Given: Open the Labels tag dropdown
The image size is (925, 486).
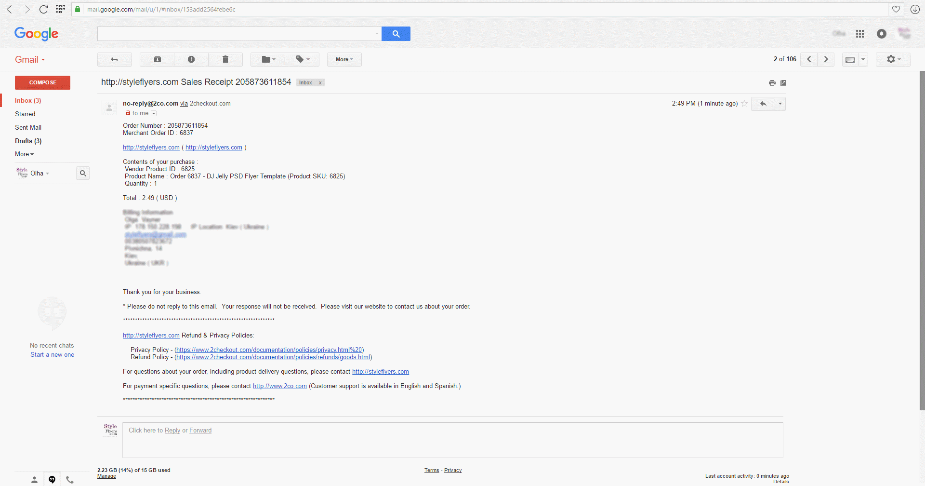Looking at the screenshot, I should point(302,59).
